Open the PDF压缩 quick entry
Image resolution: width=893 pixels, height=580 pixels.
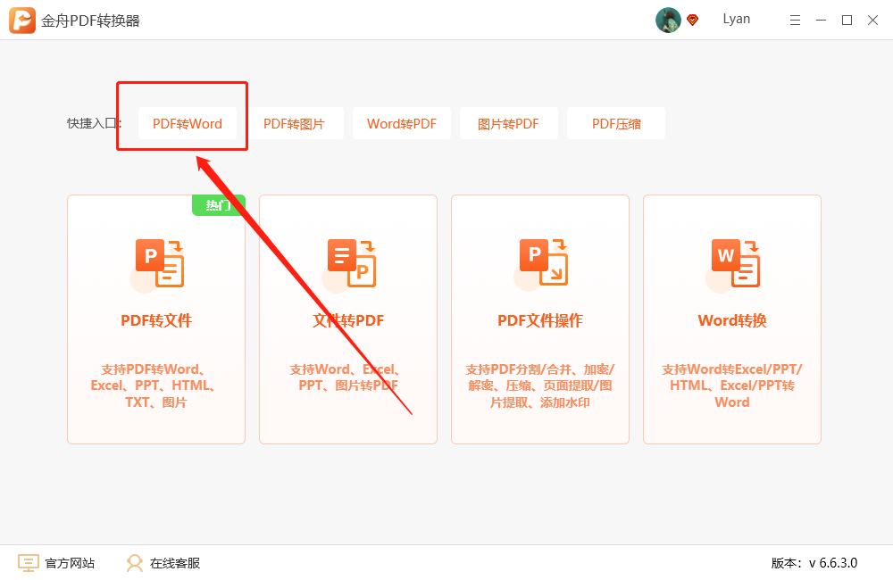coord(616,123)
